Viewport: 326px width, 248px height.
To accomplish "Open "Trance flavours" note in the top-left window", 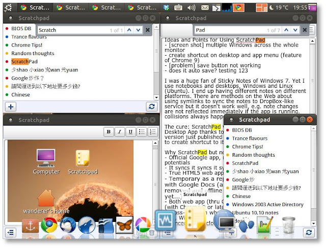I will (x=29, y=37).
